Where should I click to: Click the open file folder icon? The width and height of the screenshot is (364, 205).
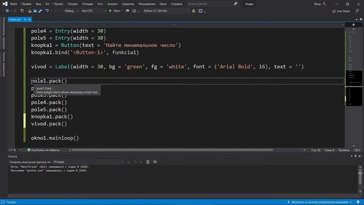click(30, 11)
